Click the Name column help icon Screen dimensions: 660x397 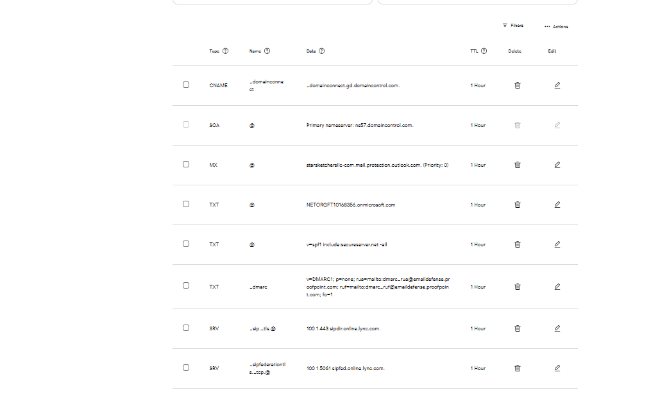[x=267, y=51]
